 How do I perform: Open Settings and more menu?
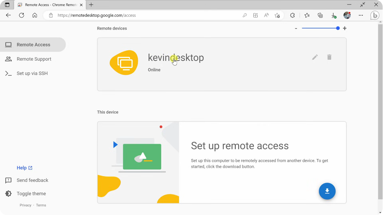[x=361, y=15]
